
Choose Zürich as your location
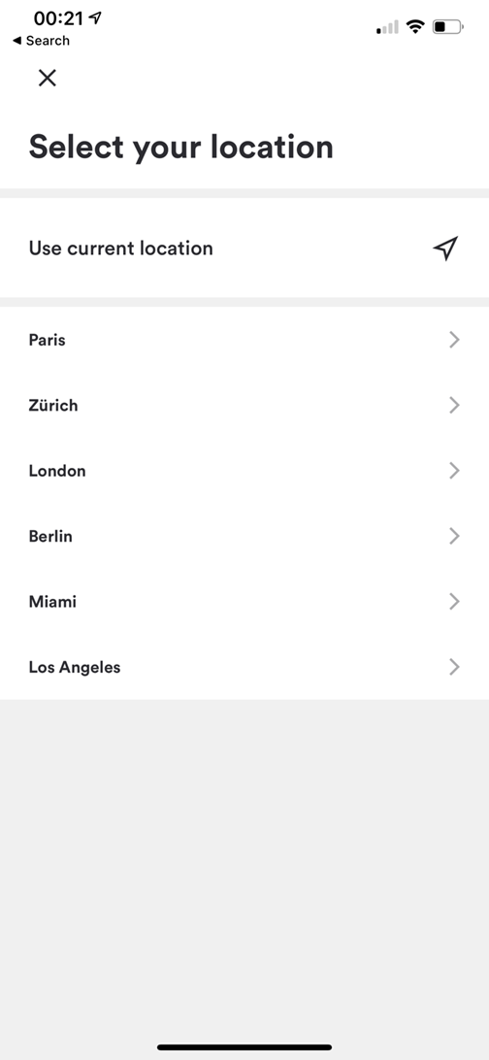[244, 405]
